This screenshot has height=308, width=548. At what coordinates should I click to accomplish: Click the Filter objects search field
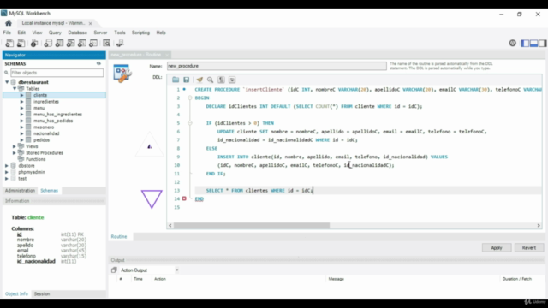click(57, 73)
